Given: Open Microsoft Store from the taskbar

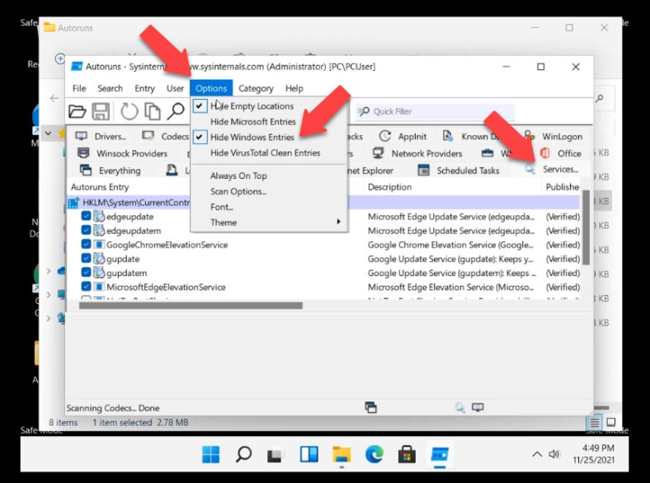Looking at the screenshot, I should pyautogui.click(x=407, y=454).
